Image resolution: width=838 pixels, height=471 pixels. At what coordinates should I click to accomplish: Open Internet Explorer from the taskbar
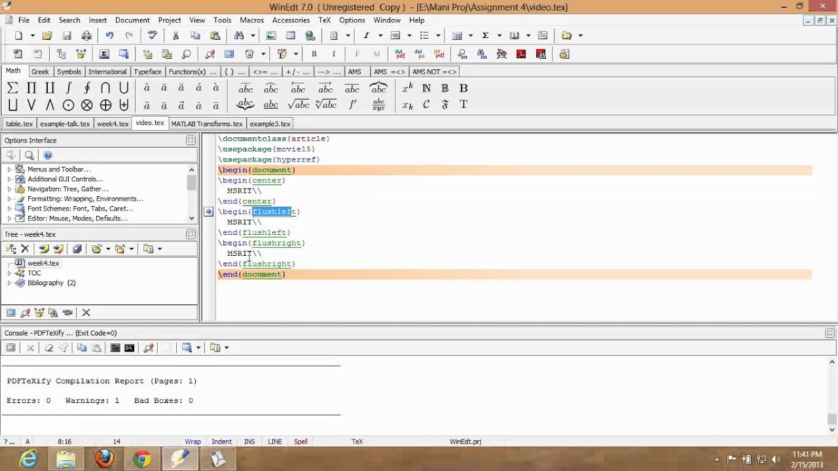(29, 459)
